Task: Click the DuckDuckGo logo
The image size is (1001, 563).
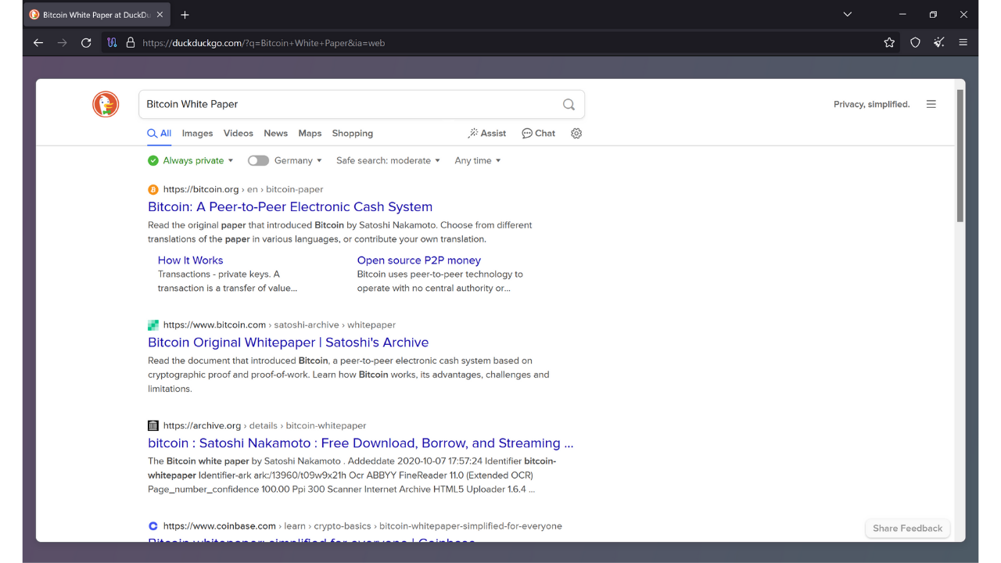Action: 106,103
